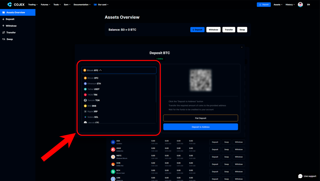Click the Fiat Deposit button
Screen dimensions: 320x181
pyautogui.click(x=201, y=118)
